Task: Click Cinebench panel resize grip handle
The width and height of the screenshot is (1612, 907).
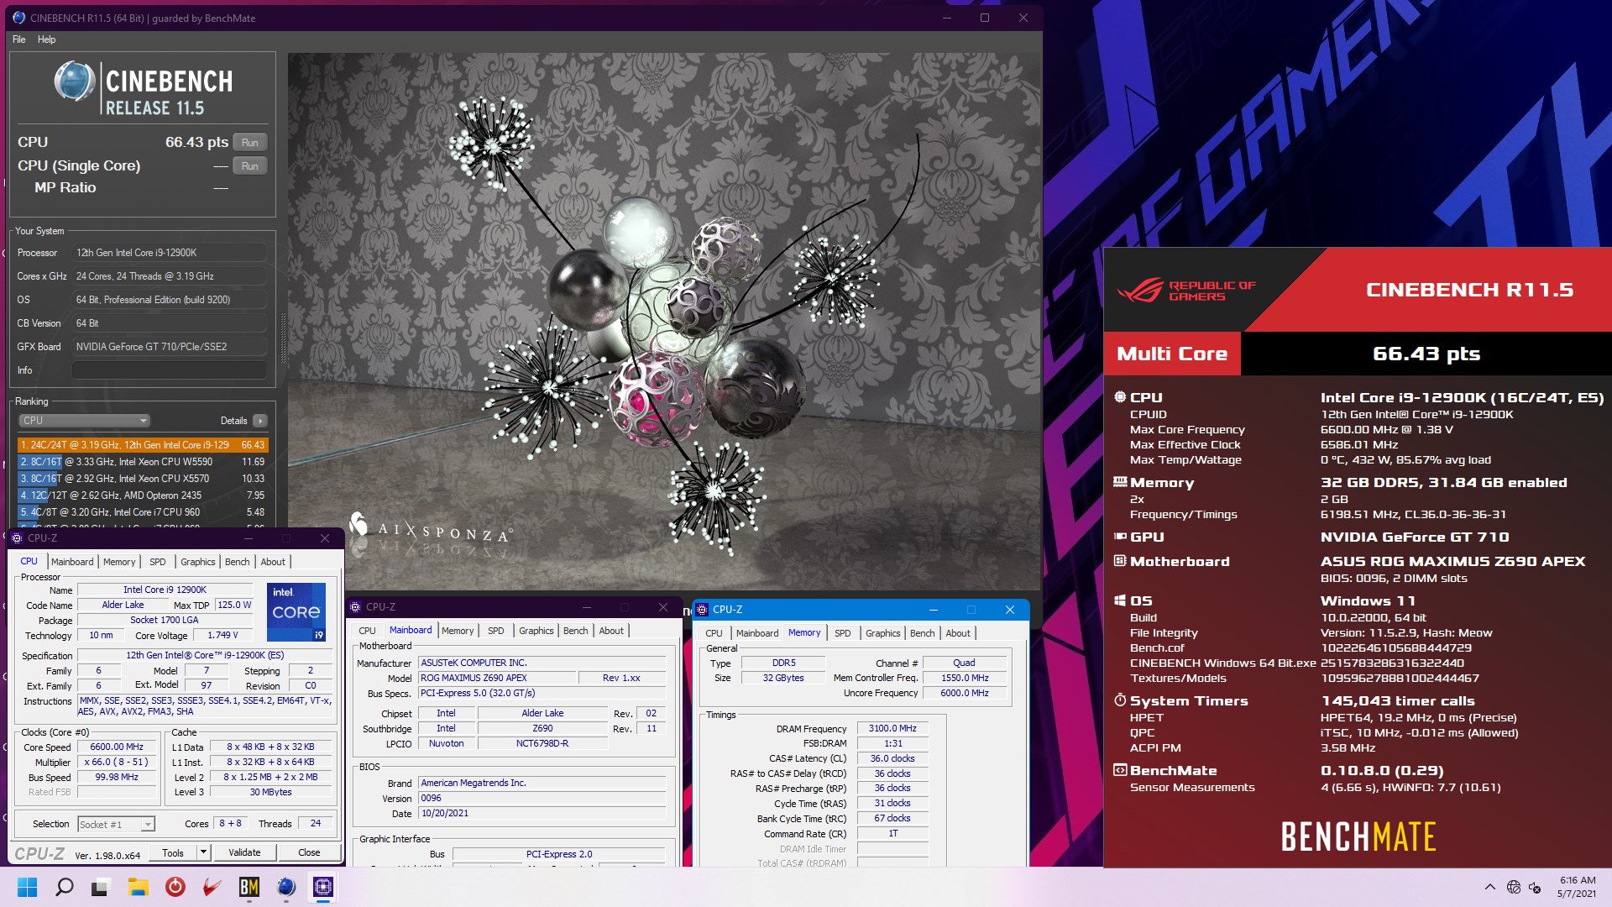Action: pyautogui.click(x=282, y=338)
